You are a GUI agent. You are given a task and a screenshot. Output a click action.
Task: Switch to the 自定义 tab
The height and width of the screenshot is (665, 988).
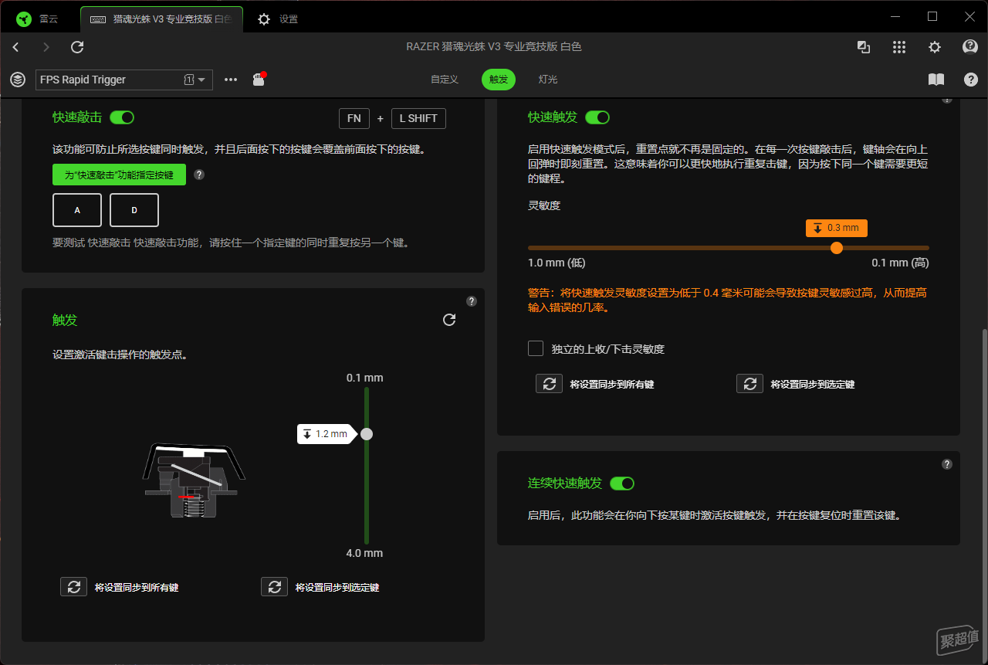click(445, 80)
